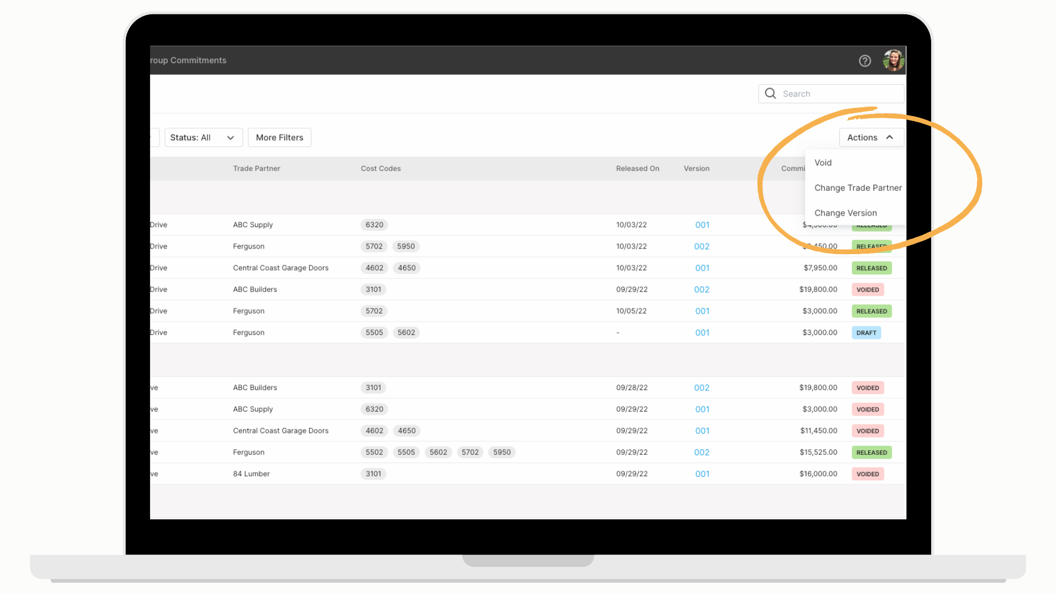Image resolution: width=1056 pixels, height=594 pixels.
Task: Select Change Version menu option
Action: [x=845, y=213]
